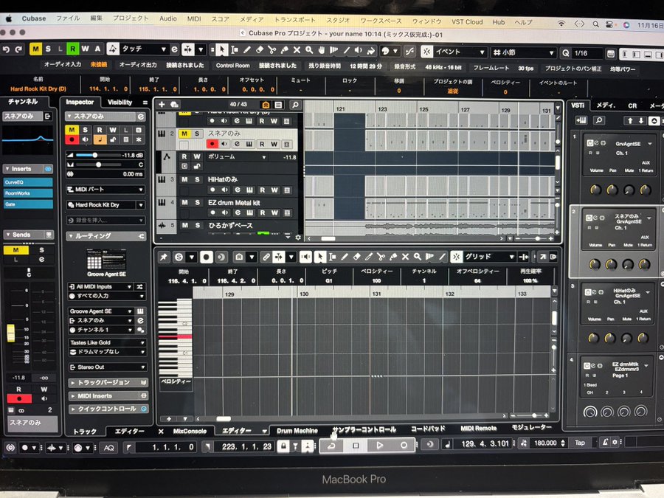Click the Redo arrow in main toolbar
The width and height of the screenshot is (664, 498).
tap(18, 49)
